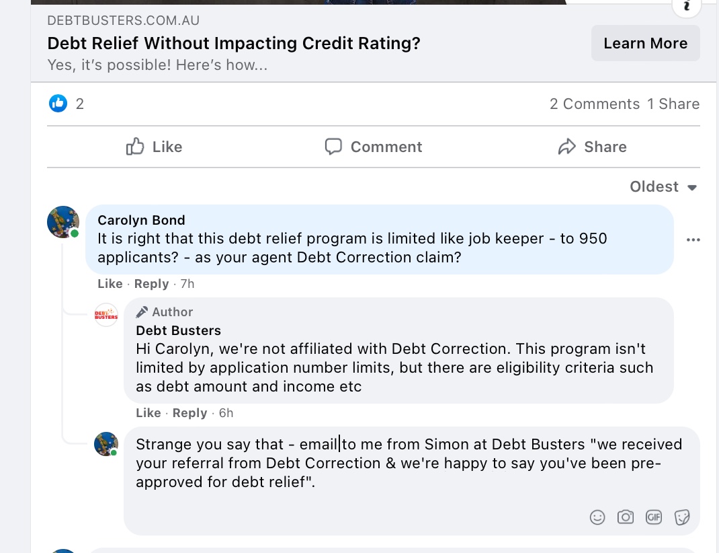The width and height of the screenshot is (719, 553).
Task: Open the Learn More link button
Action: coord(645,43)
